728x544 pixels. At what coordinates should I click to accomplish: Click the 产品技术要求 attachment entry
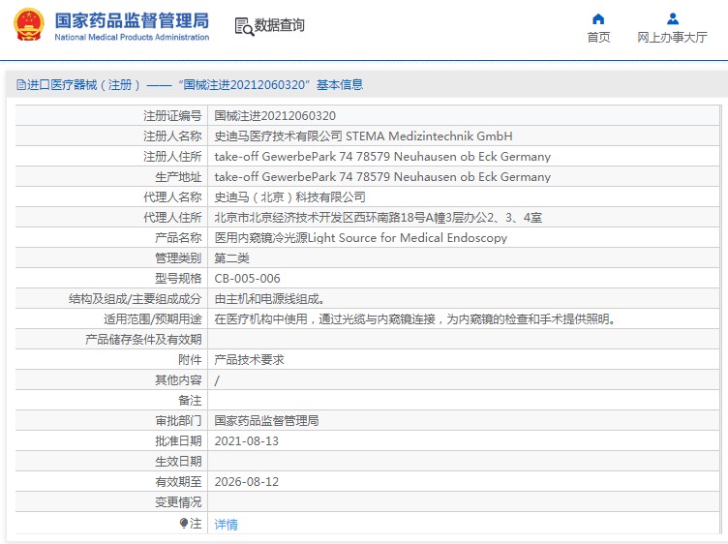point(250,360)
